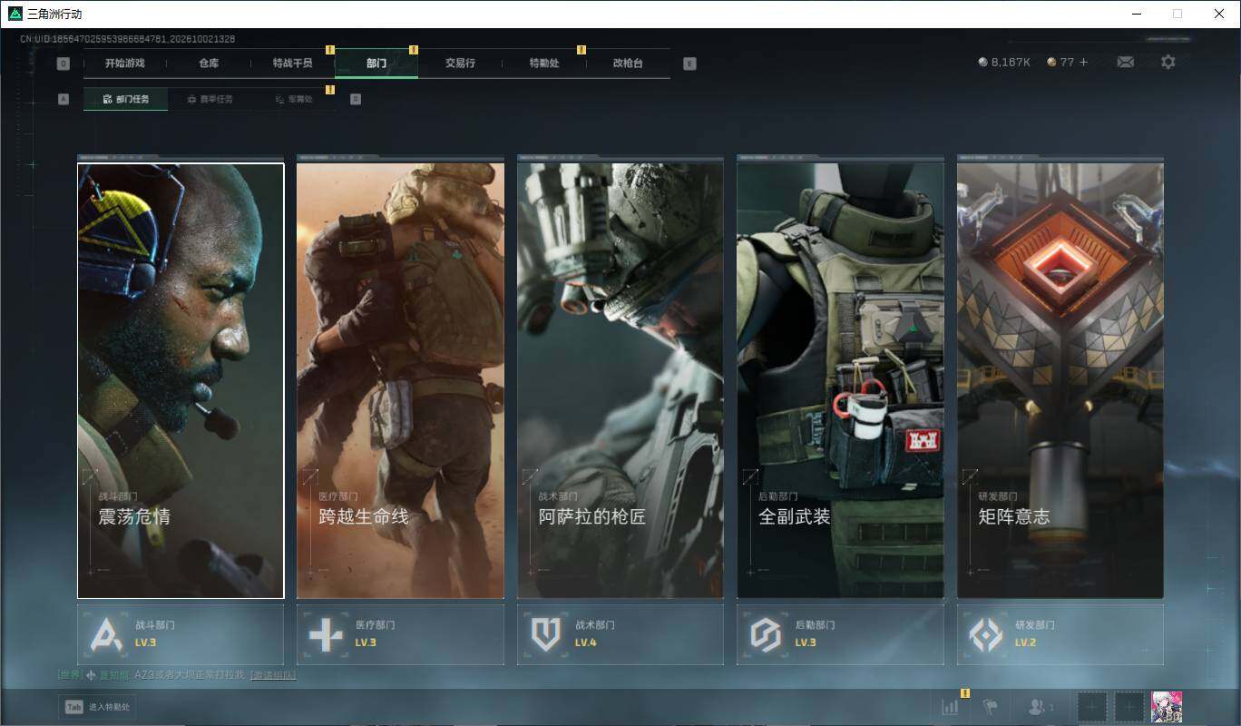Click the plus next to currency 77
Screen dimensions: 1241x726
coord(1083,63)
